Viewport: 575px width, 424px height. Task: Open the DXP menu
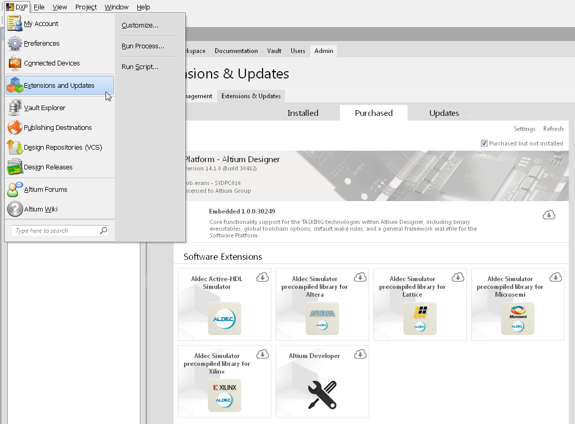17,7
